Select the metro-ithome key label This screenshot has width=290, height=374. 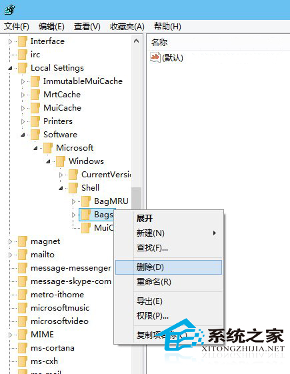coord(57,295)
